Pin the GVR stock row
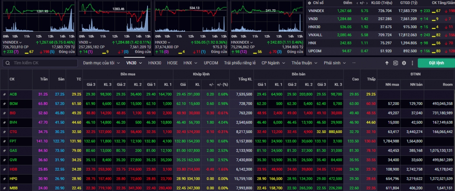This screenshot has width=455, height=191. click(x=5, y=160)
